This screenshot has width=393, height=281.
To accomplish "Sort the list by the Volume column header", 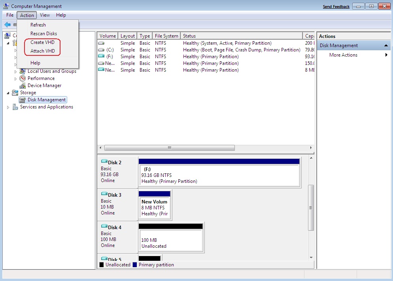I will [x=108, y=36].
